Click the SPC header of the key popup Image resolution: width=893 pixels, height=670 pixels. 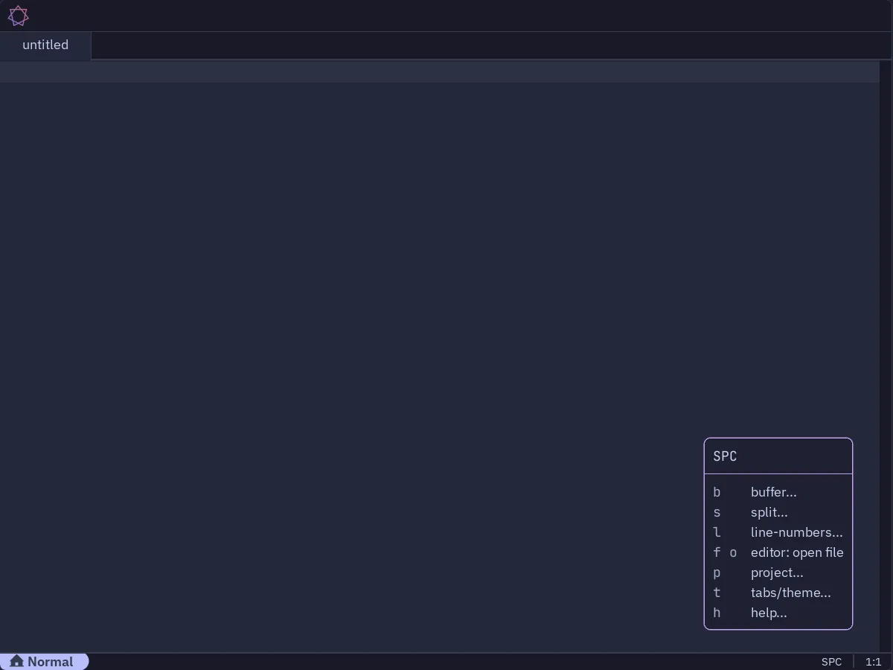tap(725, 456)
